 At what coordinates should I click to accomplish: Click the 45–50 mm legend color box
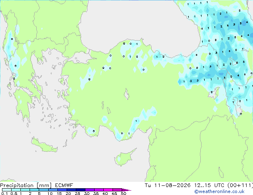click(x=117, y=190)
